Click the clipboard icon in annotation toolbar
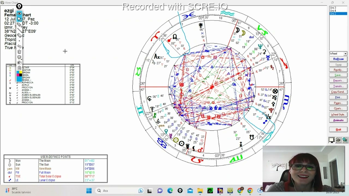This screenshot has height=196, width=349. 19,68
